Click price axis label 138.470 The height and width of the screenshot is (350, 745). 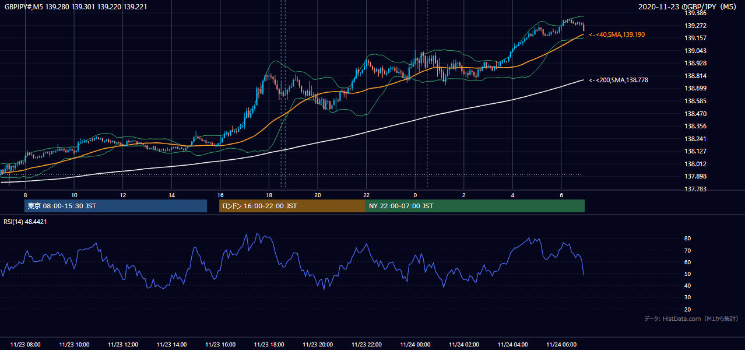(695, 114)
